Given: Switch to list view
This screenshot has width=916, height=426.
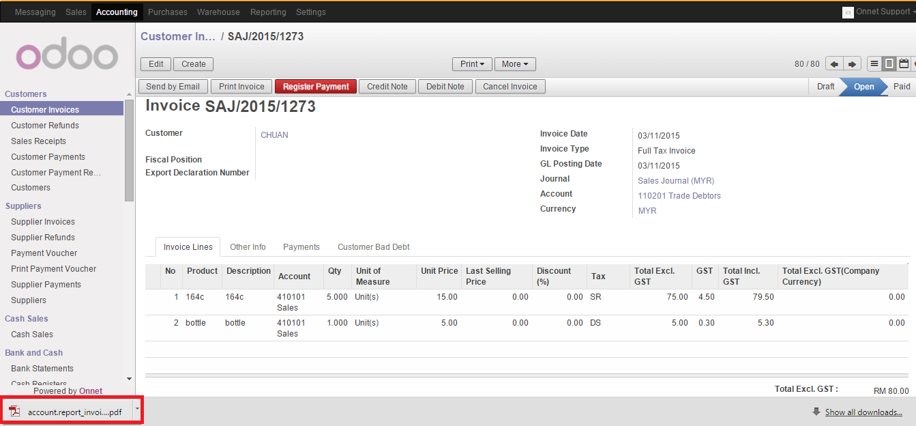Looking at the screenshot, I should point(874,63).
